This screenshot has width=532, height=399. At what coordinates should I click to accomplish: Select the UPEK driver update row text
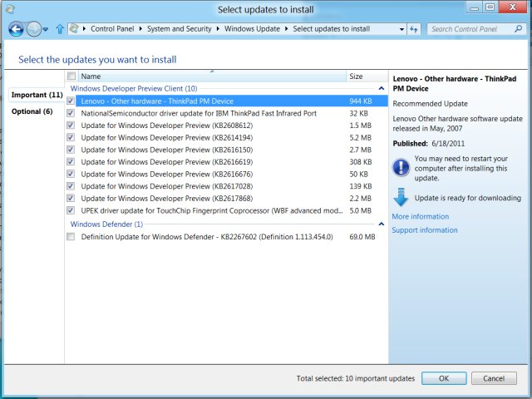coord(212,210)
